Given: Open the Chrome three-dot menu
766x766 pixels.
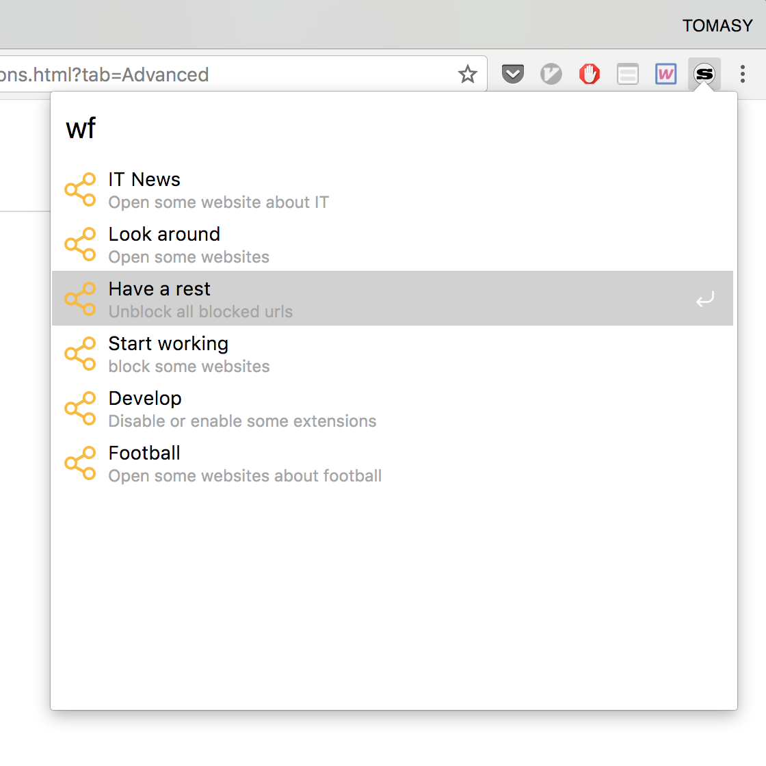Looking at the screenshot, I should tap(742, 75).
